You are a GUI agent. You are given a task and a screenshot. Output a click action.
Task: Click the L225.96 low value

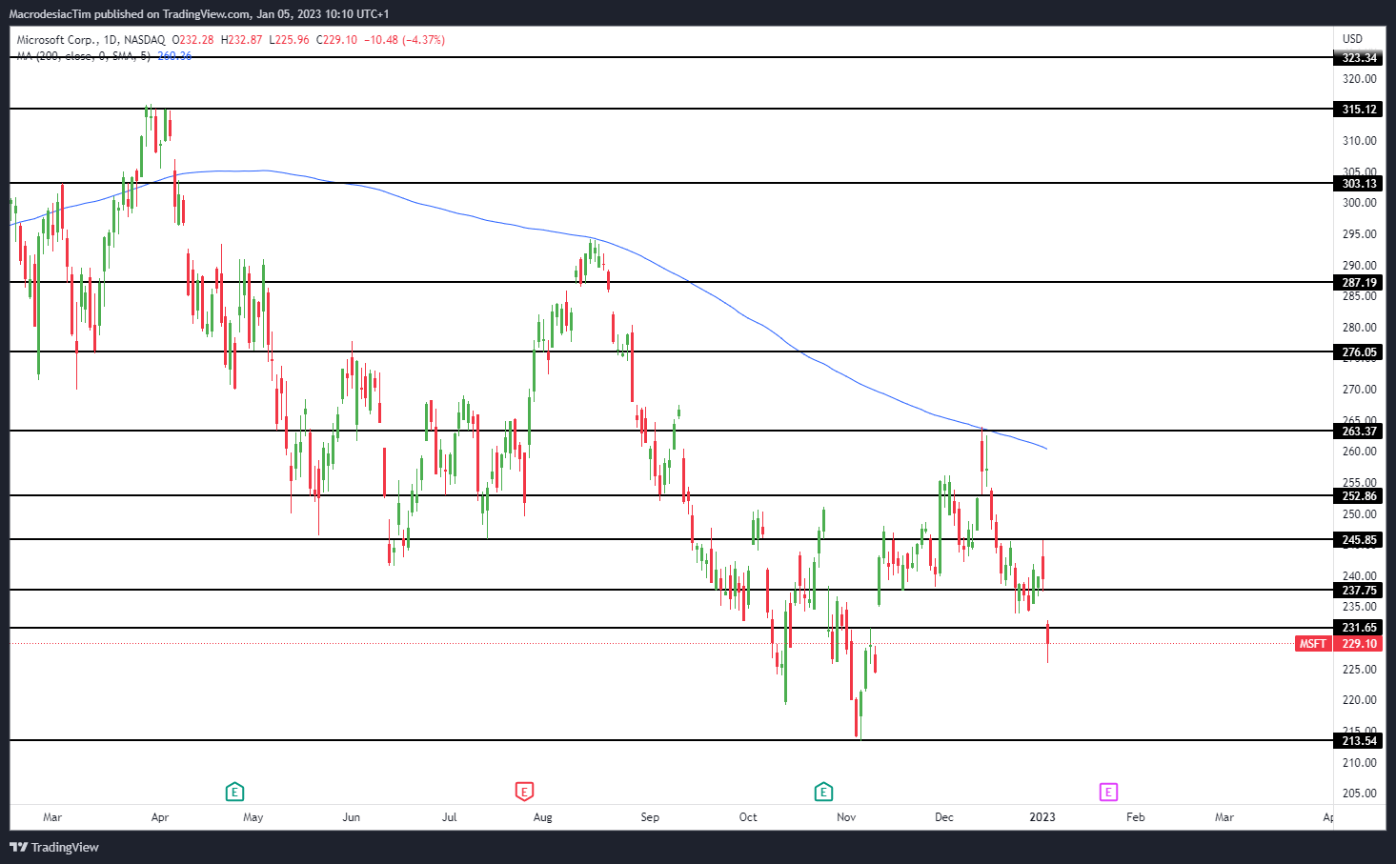point(289,40)
